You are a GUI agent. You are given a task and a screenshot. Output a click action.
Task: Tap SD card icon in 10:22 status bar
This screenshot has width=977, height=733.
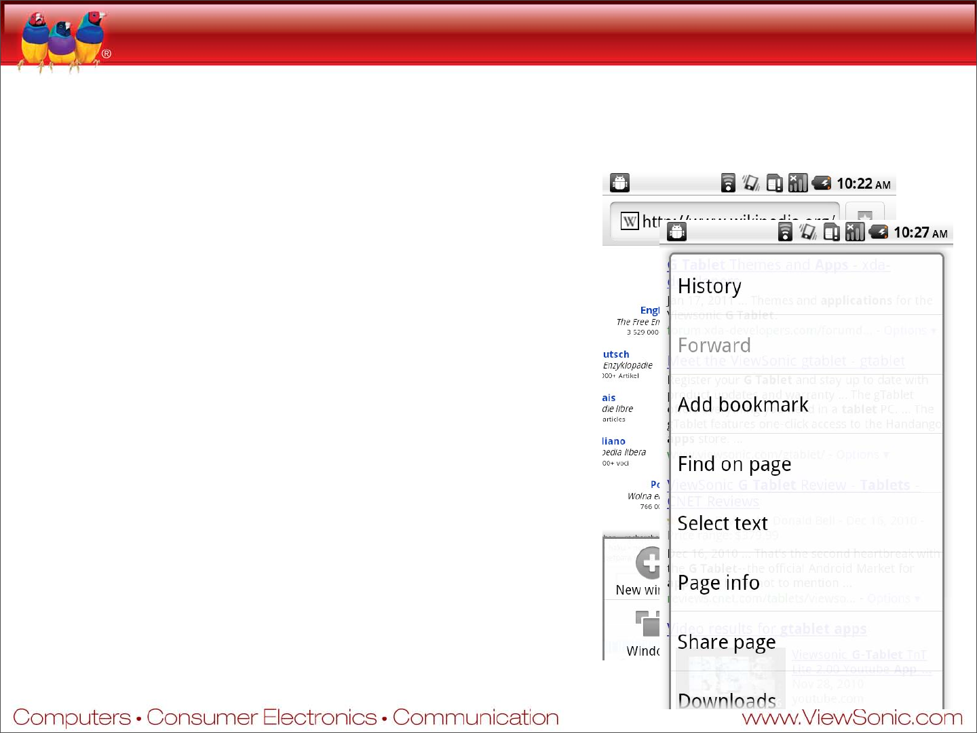(x=774, y=183)
